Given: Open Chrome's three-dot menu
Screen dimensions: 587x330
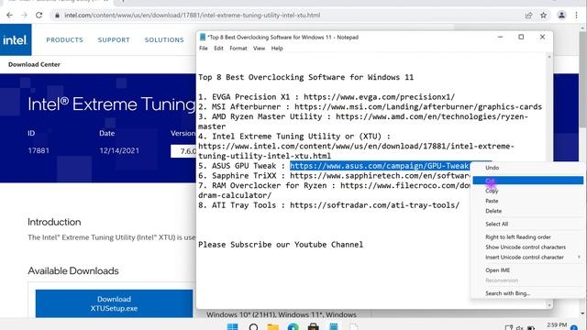Looking at the screenshot, I should (x=577, y=16).
